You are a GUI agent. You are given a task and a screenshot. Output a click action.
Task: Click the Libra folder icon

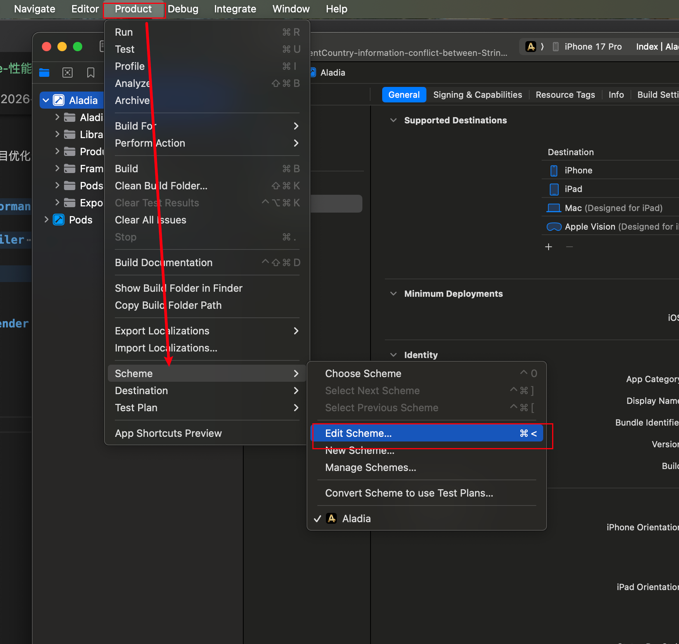tap(69, 134)
